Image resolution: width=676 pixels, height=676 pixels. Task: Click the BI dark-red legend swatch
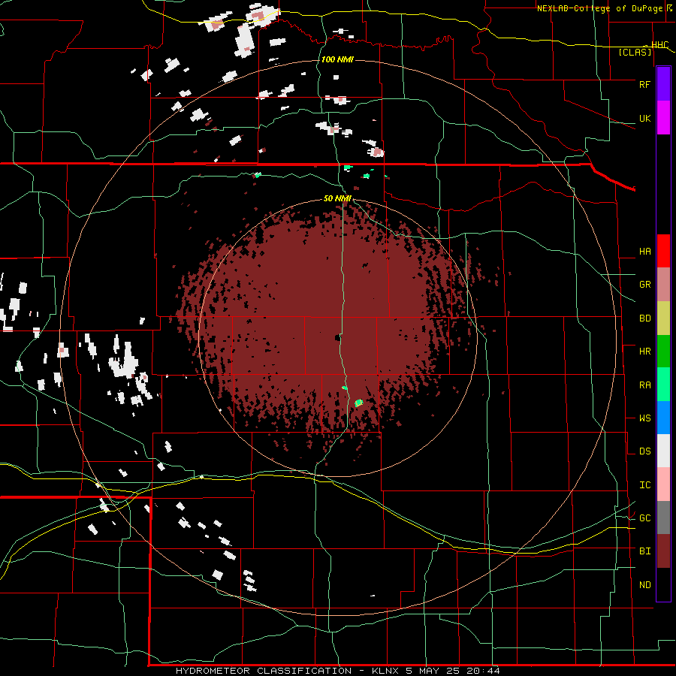pyautogui.click(x=663, y=551)
